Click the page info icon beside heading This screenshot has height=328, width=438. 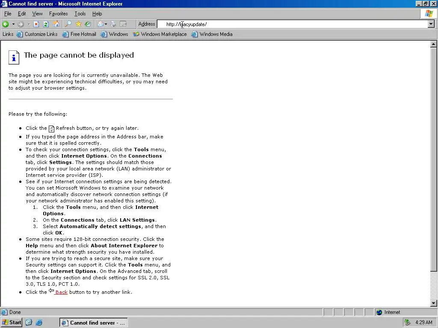[14, 57]
